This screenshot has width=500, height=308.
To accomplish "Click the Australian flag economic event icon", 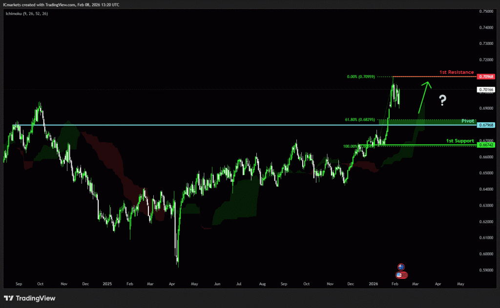I will tap(401, 267).
